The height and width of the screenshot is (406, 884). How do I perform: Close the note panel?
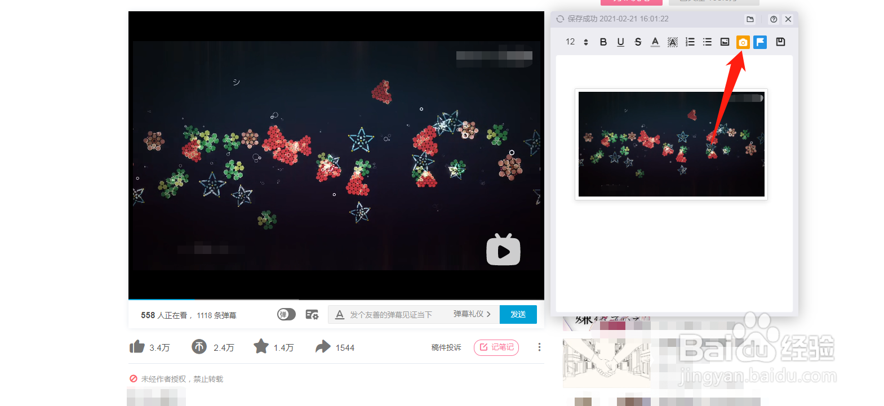point(788,19)
